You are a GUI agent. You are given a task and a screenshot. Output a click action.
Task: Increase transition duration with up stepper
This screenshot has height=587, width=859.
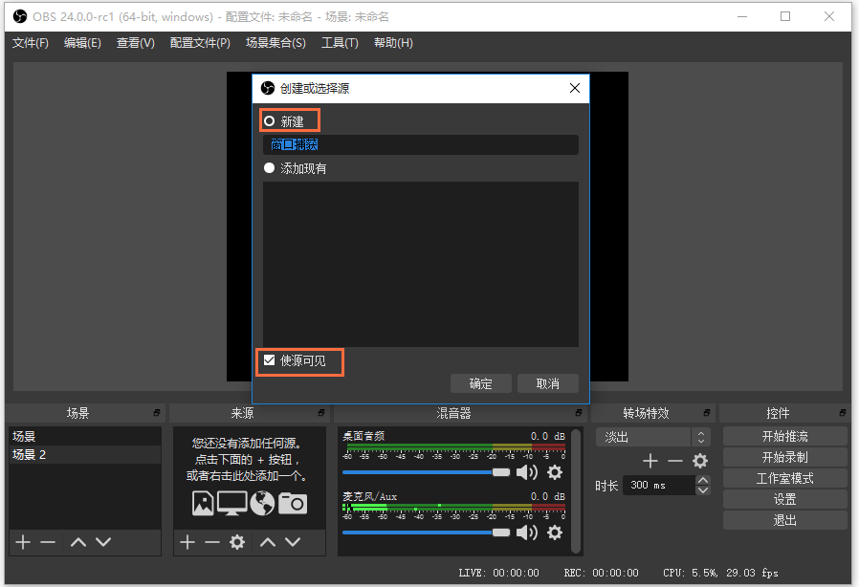(703, 479)
